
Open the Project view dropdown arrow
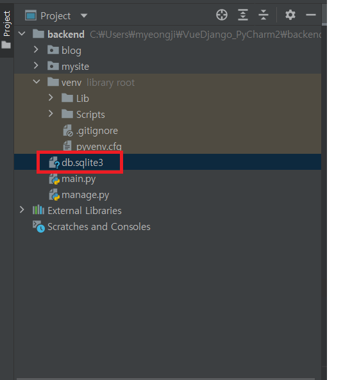point(84,16)
